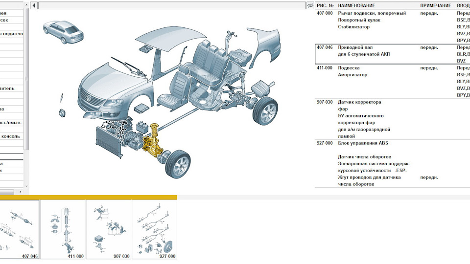Click 'БУ автоматического' line

(x=361, y=116)
